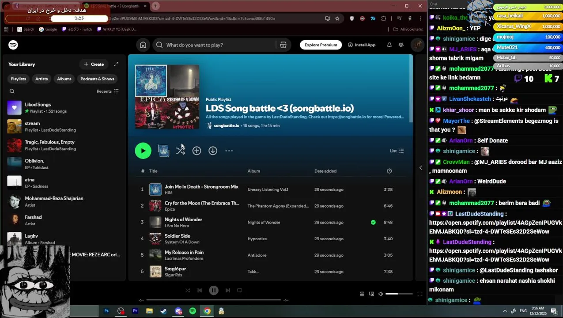
Task: Open HIM artist link under track 1
Action: [168, 193]
